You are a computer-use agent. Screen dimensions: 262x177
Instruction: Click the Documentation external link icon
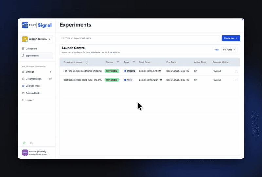[50, 79]
